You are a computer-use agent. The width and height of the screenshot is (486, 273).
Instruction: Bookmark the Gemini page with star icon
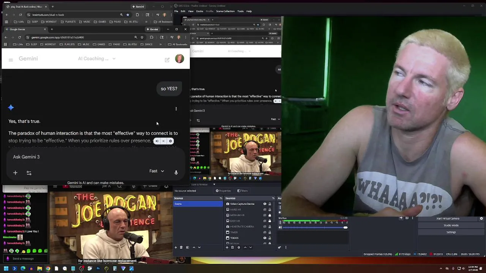tap(142, 37)
